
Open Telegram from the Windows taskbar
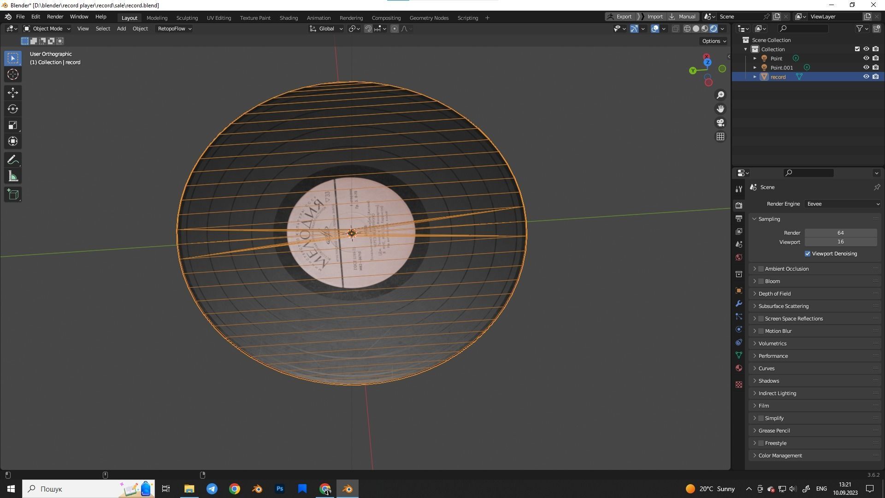click(212, 489)
